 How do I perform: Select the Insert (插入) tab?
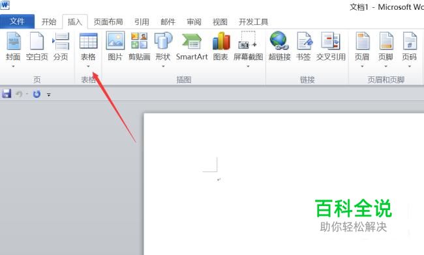[75, 22]
